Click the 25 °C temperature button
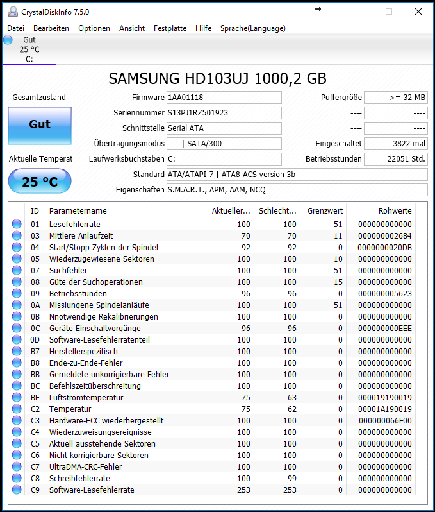 (40, 181)
